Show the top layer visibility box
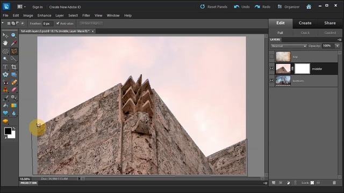Viewport: 344px width, 193px height. [272, 57]
